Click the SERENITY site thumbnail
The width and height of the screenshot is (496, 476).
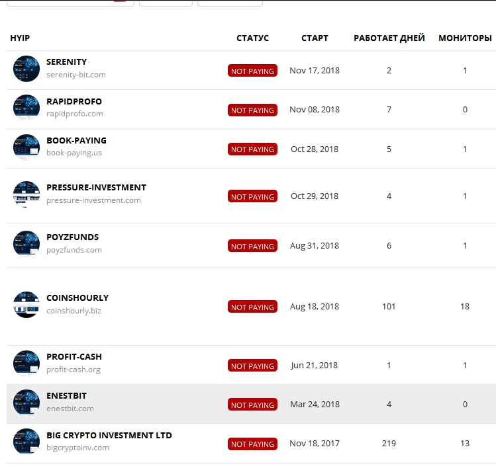[x=26, y=69]
